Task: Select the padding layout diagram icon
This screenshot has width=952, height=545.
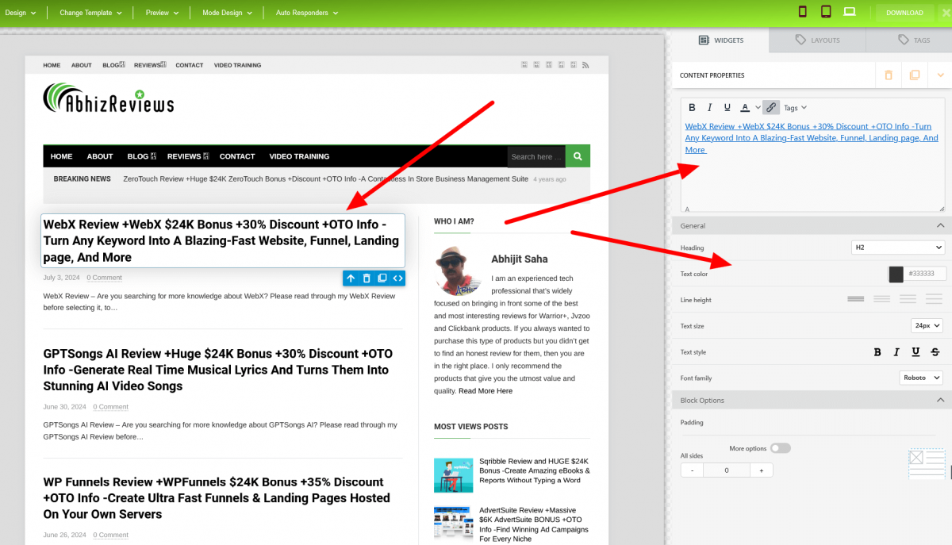Action: point(927,463)
